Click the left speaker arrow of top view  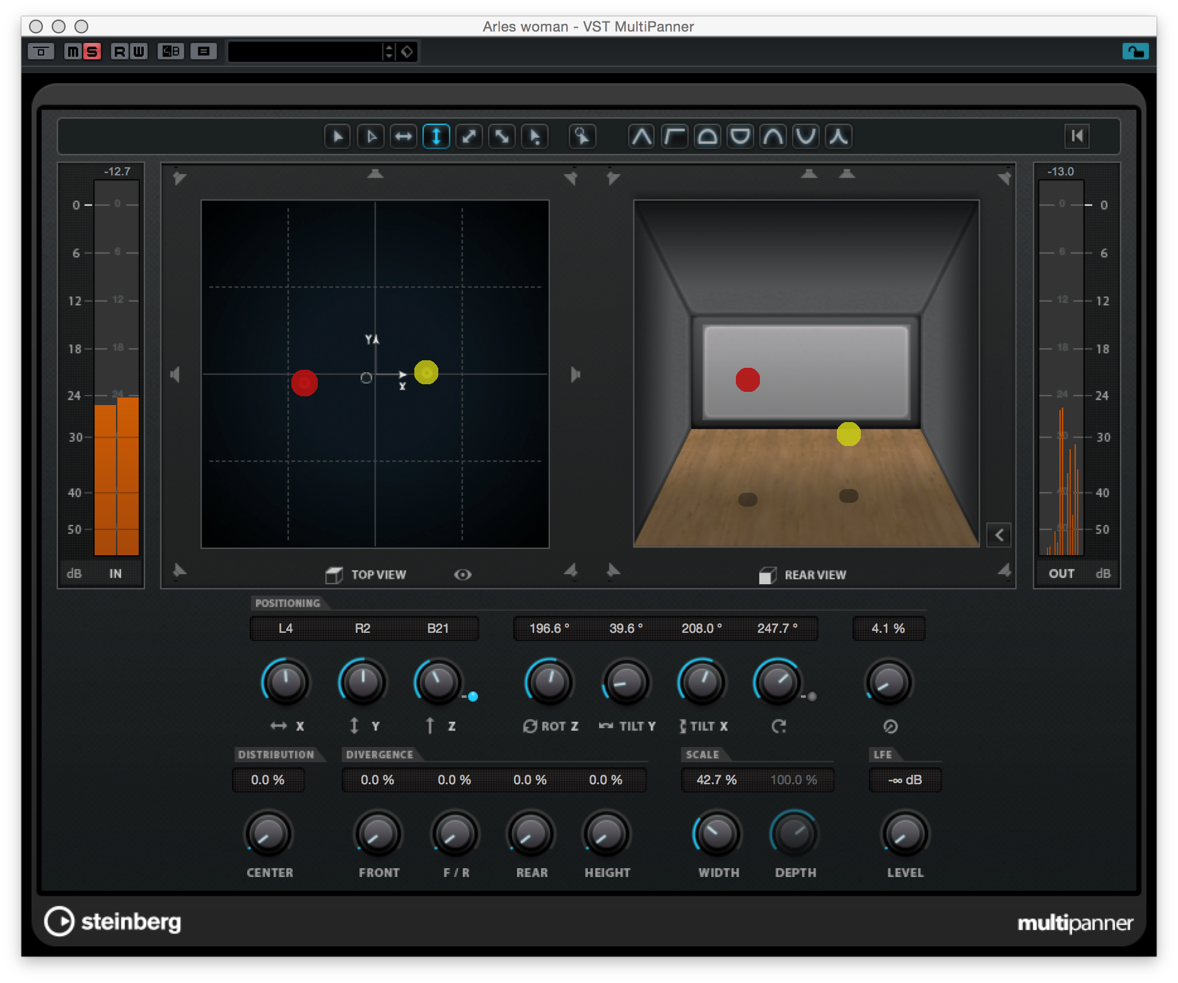coord(175,375)
